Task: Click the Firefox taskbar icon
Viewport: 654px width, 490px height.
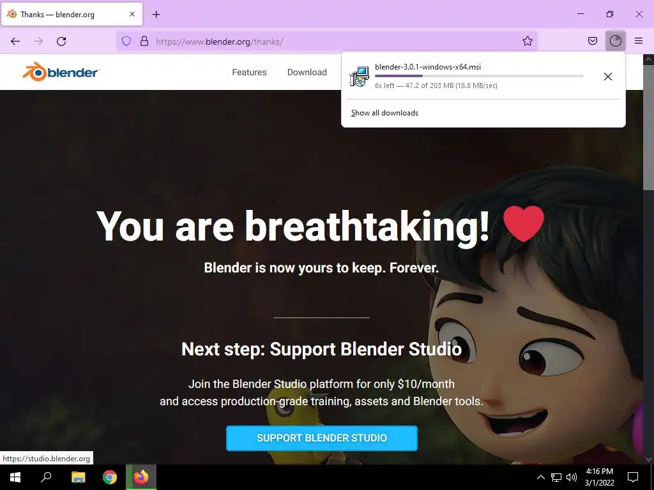Action: [x=141, y=477]
